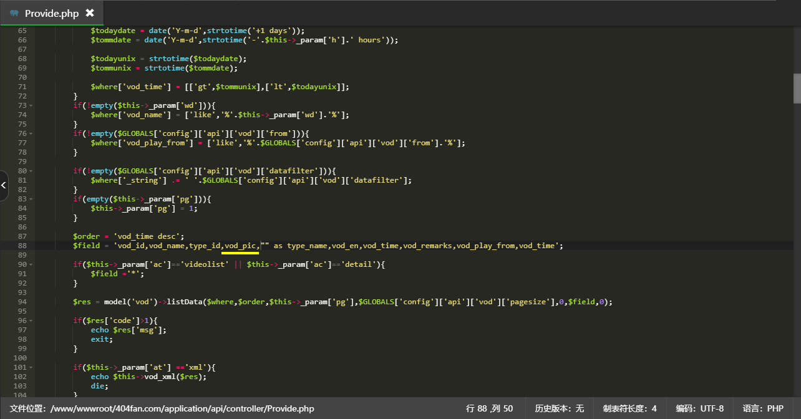
Task: Click the echo $res['msg'] line
Action: pos(129,330)
